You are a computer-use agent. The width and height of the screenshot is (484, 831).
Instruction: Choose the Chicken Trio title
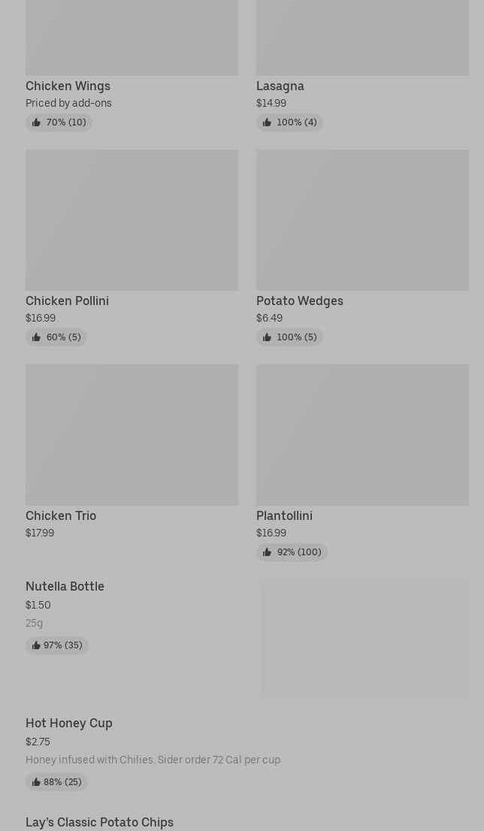tap(61, 515)
